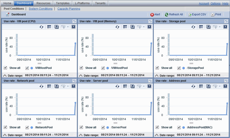230x138 pixels.
Task: Click the range slider handle under Storage pool chart
Action: coord(191,63)
